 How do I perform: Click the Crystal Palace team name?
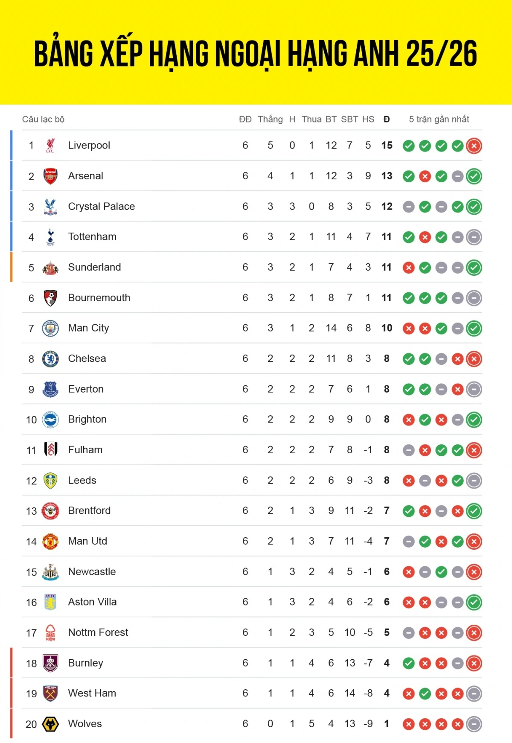tap(102, 207)
